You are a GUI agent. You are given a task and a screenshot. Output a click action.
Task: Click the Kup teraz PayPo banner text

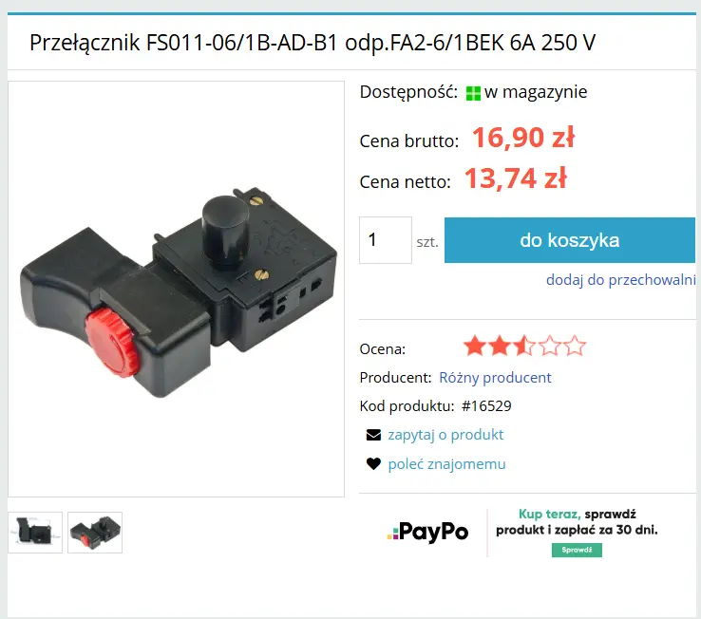click(x=577, y=522)
